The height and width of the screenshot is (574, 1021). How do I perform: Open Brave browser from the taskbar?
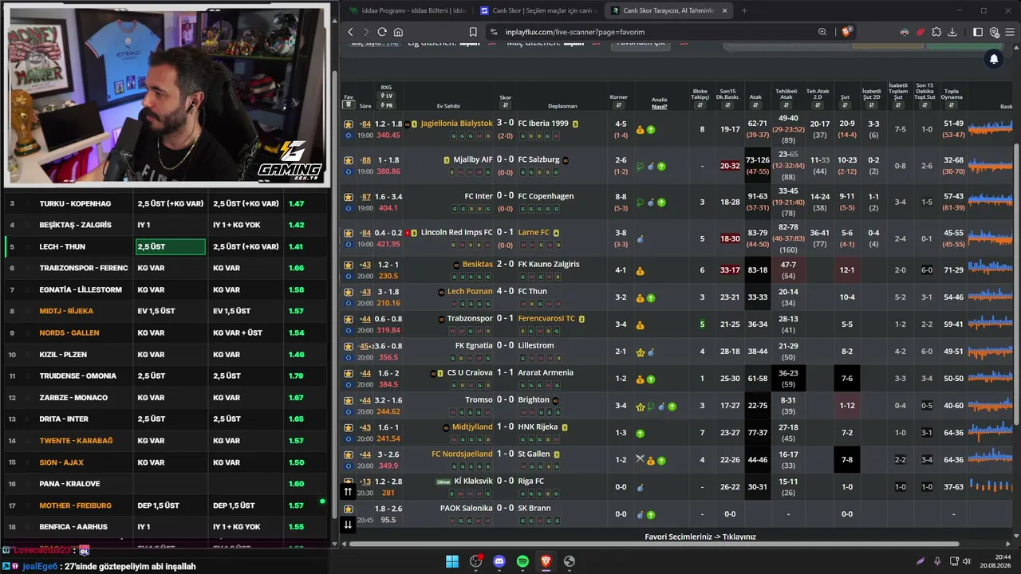click(x=546, y=561)
